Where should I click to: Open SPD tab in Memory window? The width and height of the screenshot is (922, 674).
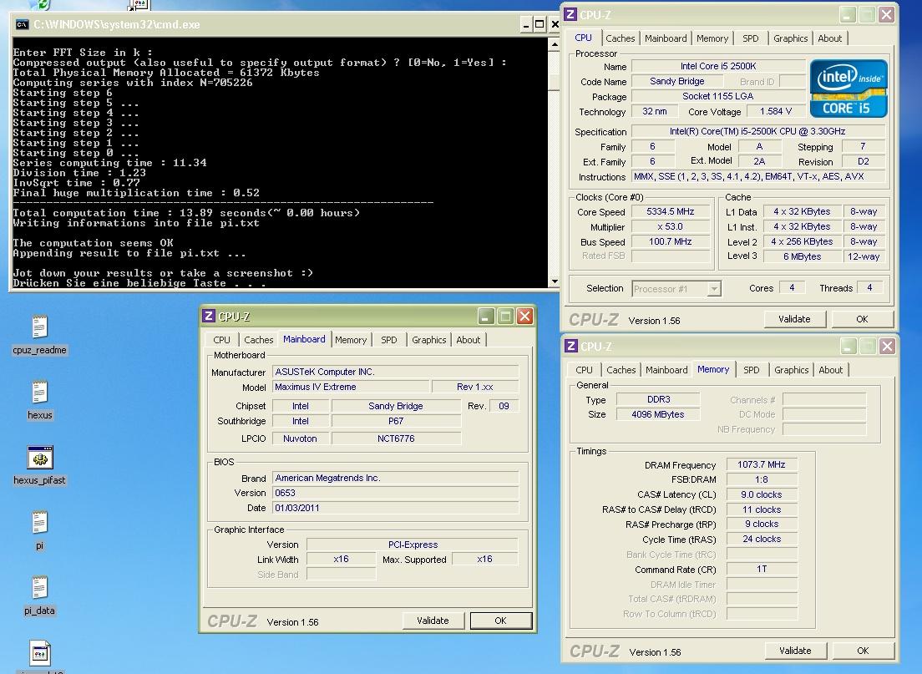tap(751, 370)
